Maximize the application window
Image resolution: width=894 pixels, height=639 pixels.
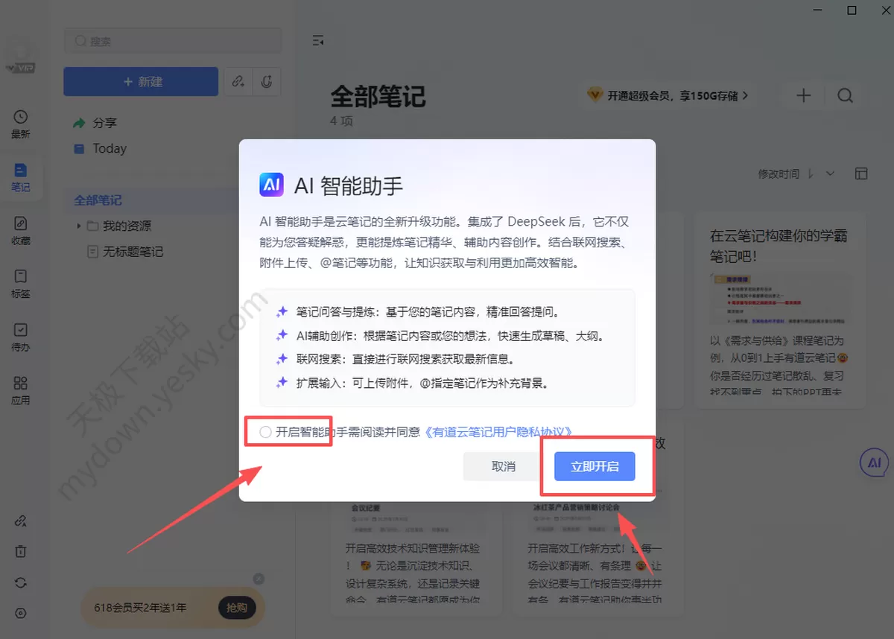[x=852, y=10]
